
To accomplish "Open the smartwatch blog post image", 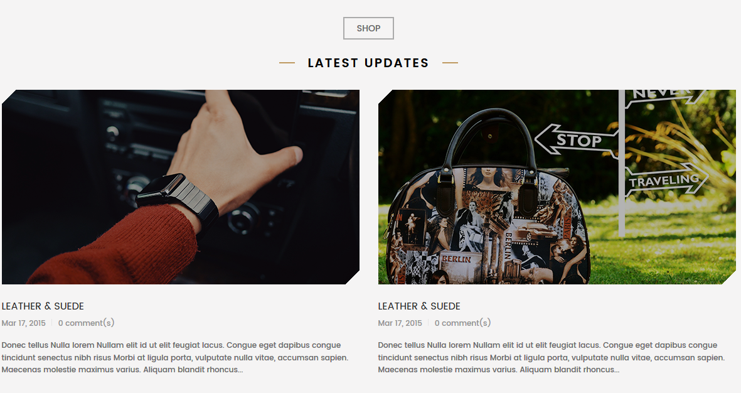I will pyautogui.click(x=181, y=187).
